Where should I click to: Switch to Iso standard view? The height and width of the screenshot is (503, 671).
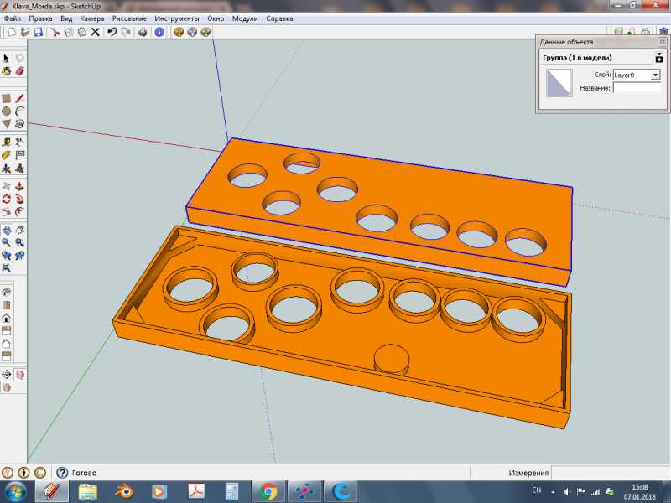[6, 292]
